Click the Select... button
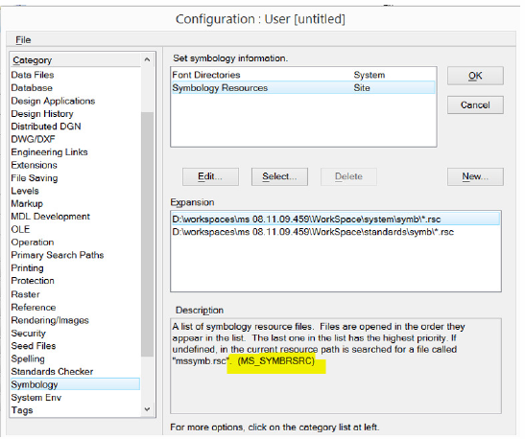This screenshot has height=439, width=525. (x=279, y=176)
